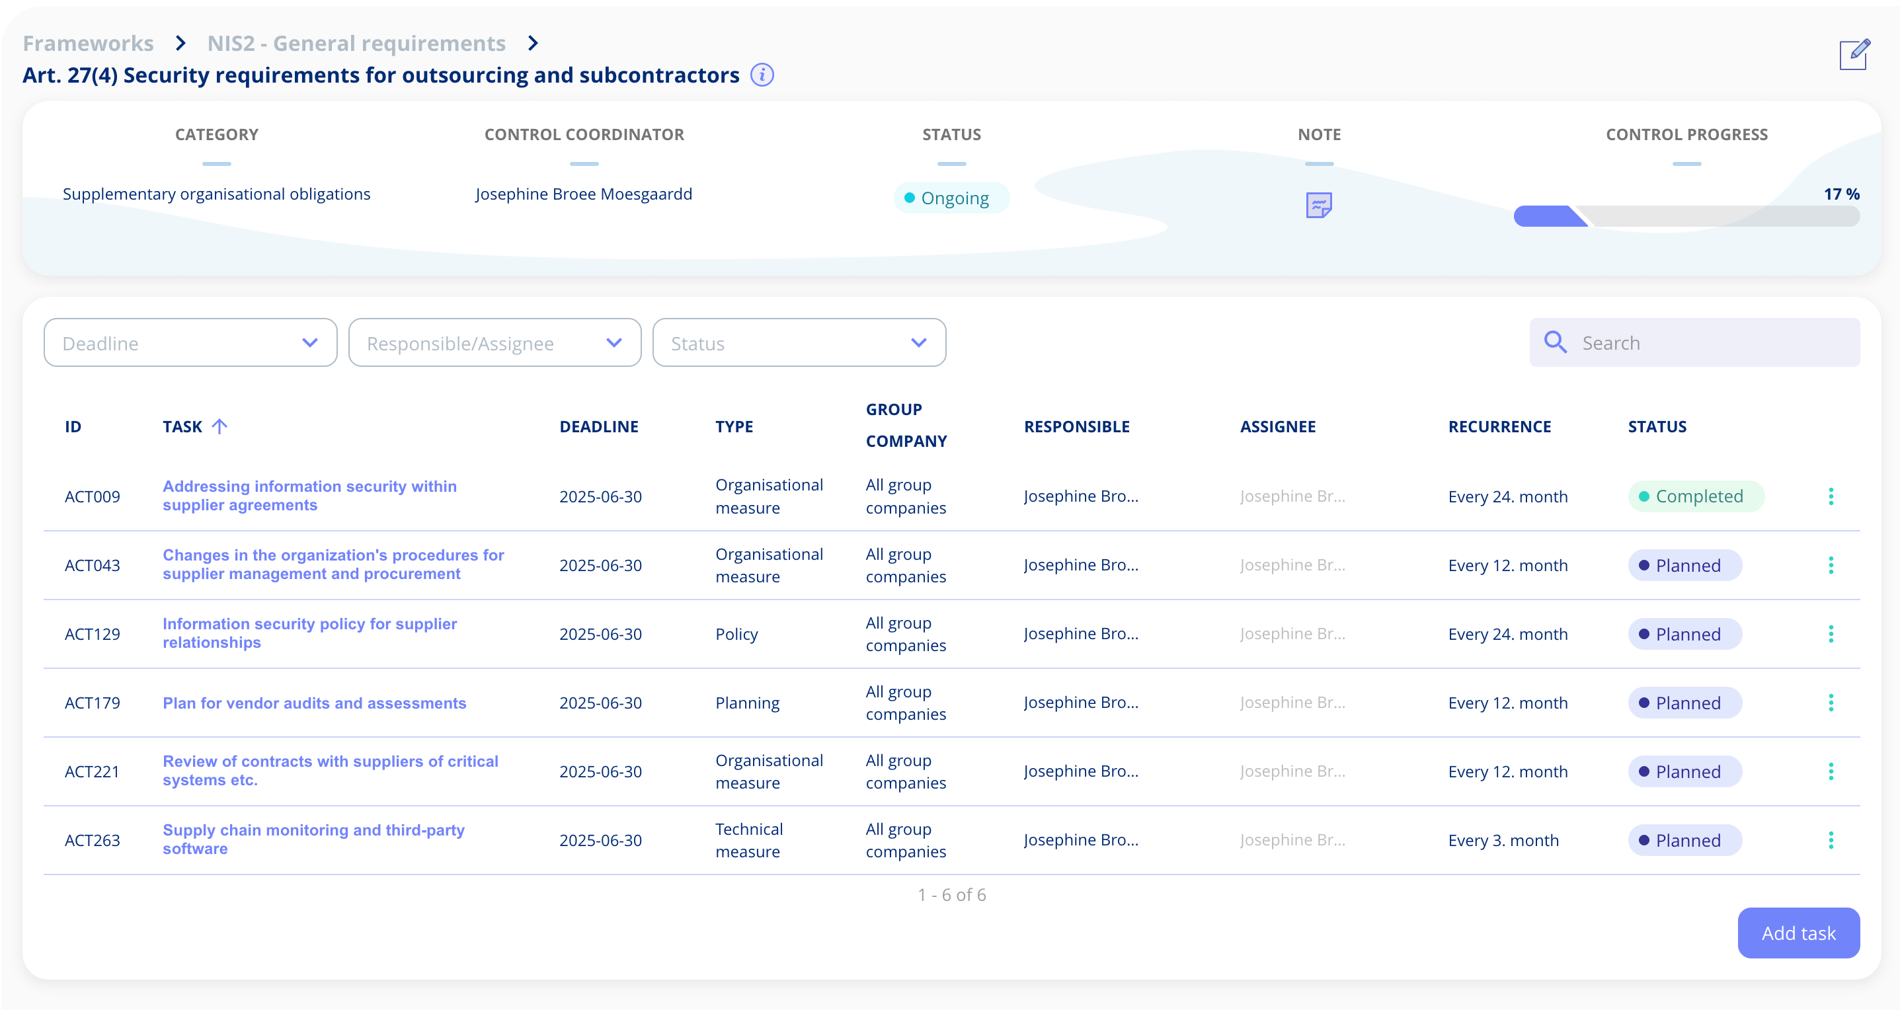
Task: Open the three-dot menu for ACT009
Action: tap(1831, 496)
